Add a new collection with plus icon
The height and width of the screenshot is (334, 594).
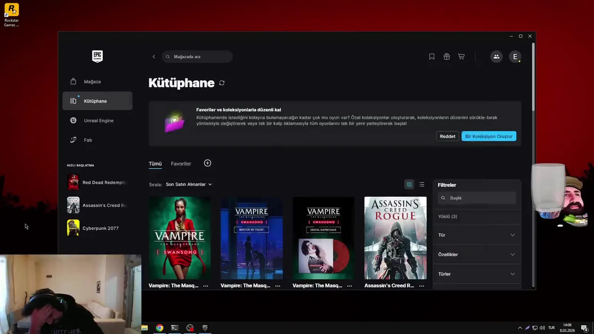point(207,163)
